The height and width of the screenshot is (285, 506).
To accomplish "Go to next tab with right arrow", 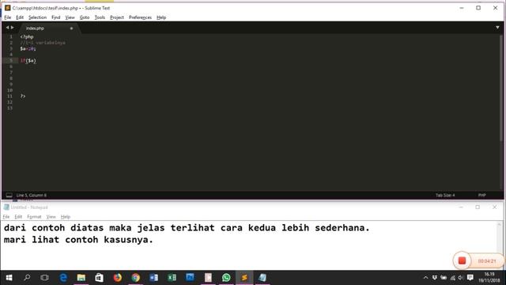I will coord(13,28).
